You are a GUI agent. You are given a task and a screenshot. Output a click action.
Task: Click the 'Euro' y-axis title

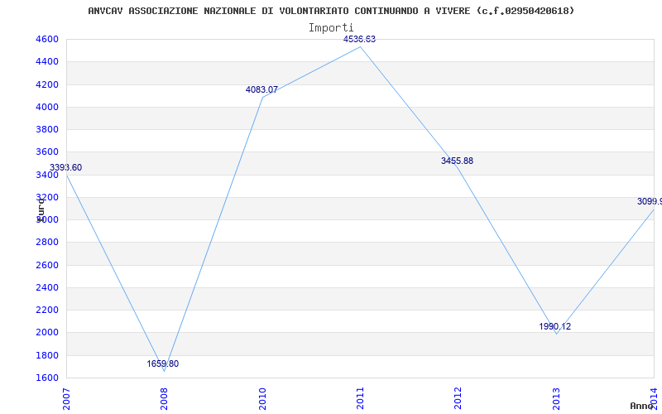click(x=41, y=209)
